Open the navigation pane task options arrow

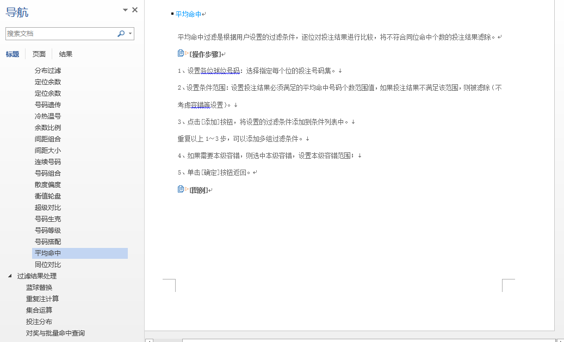(126, 10)
